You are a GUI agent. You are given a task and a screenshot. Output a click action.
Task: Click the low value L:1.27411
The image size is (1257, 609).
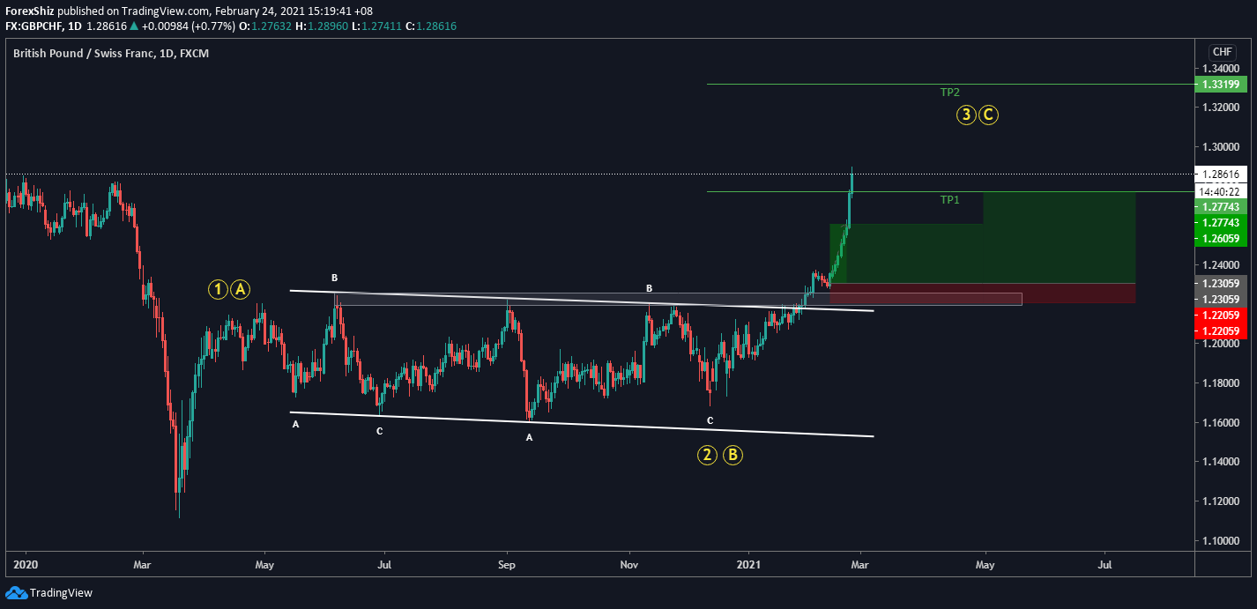[375, 26]
